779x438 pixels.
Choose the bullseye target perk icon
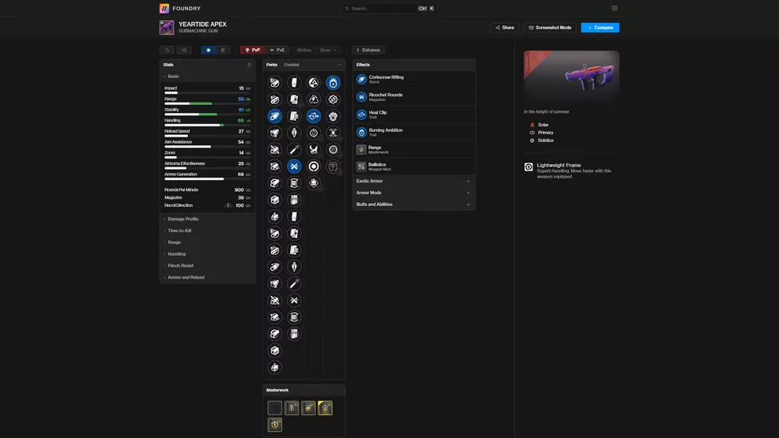pos(314,167)
